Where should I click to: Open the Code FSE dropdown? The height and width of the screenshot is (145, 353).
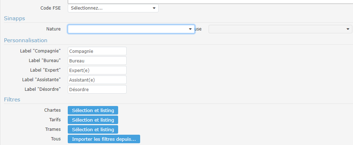point(113,8)
